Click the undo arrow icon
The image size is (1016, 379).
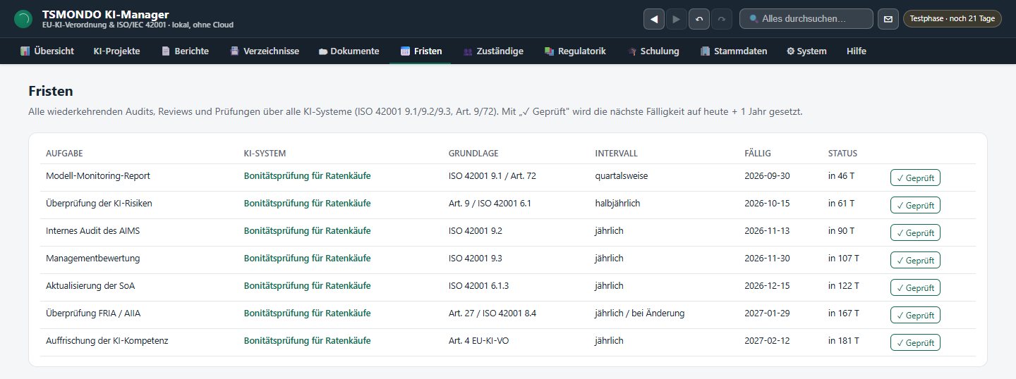(699, 19)
